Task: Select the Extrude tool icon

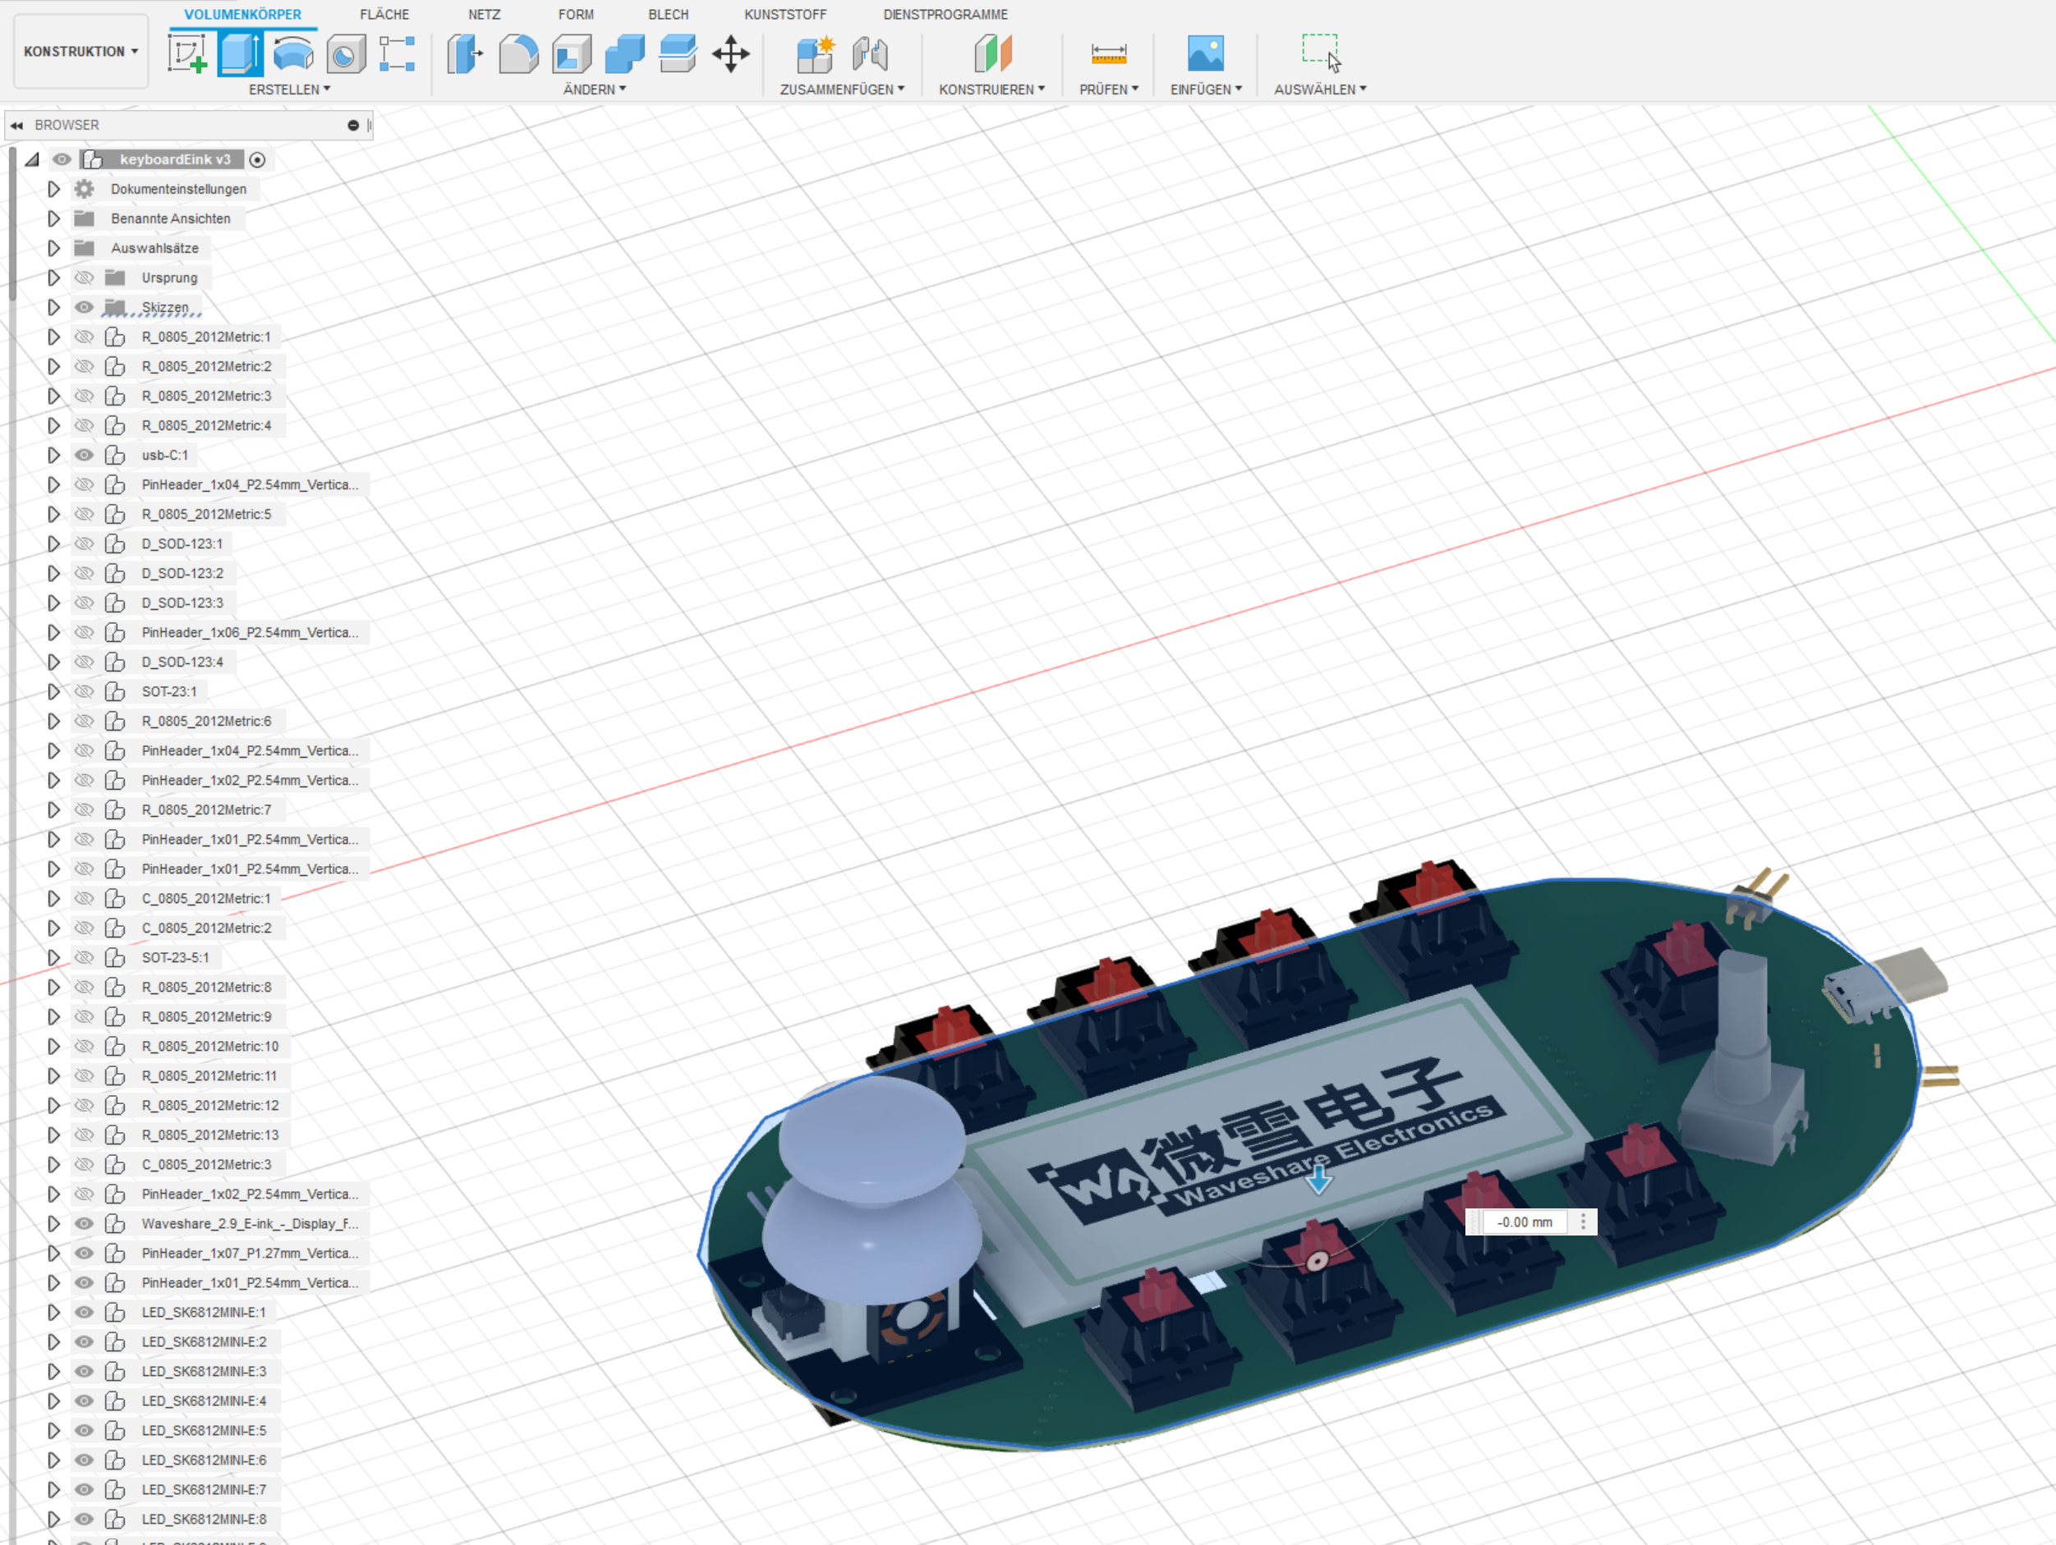Action: (x=240, y=53)
